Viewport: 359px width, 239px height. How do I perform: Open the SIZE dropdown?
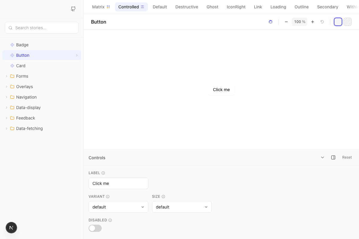(182, 207)
